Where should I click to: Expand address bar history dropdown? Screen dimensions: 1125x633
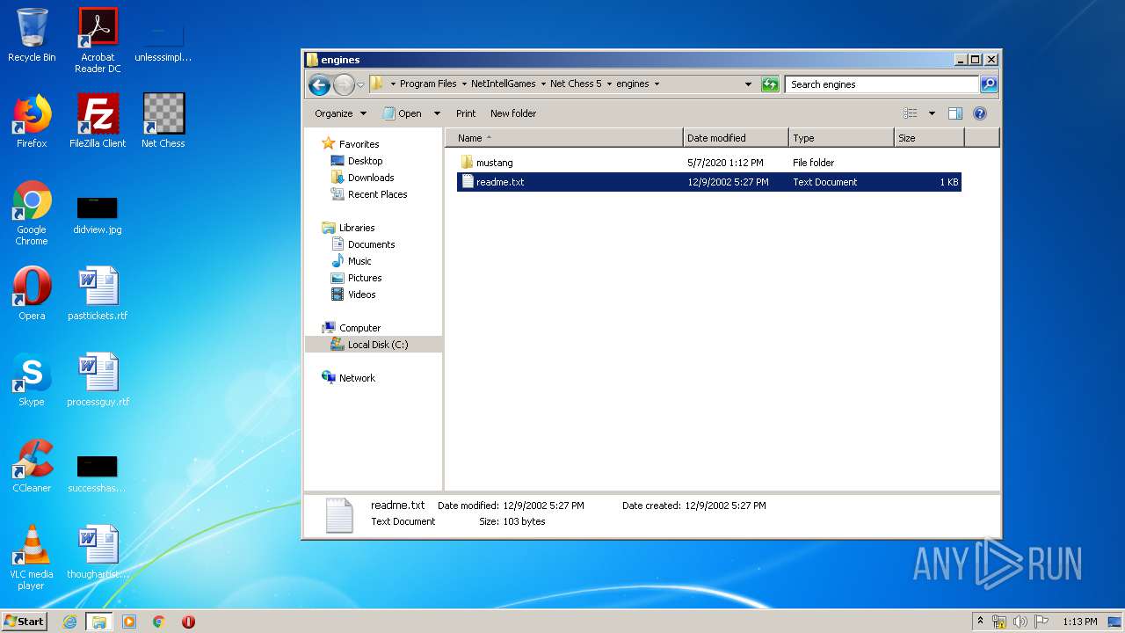(748, 84)
